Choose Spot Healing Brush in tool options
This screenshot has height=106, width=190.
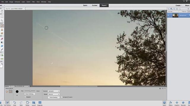point(7,92)
